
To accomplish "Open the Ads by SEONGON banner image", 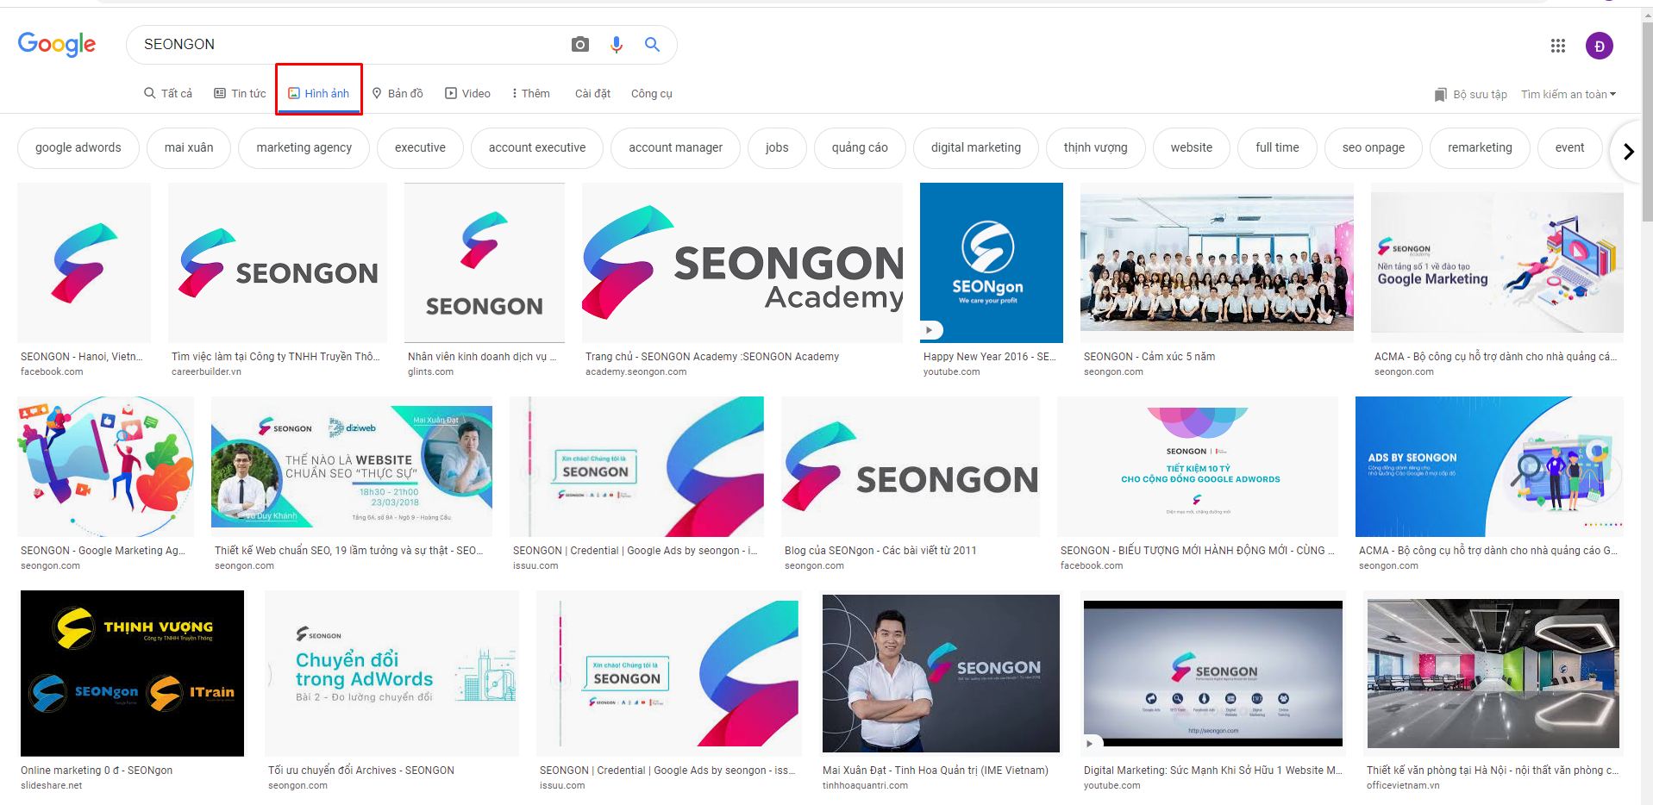I will pyautogui.click(x=1489, y=466).
